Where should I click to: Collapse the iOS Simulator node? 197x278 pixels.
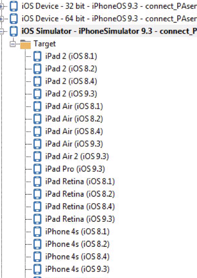1,32
